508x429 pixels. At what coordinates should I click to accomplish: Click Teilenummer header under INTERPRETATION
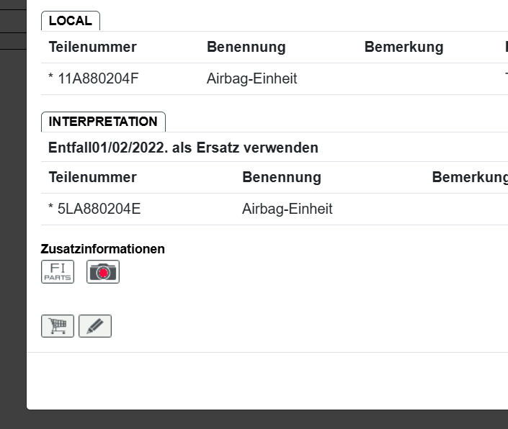[92, 177]
